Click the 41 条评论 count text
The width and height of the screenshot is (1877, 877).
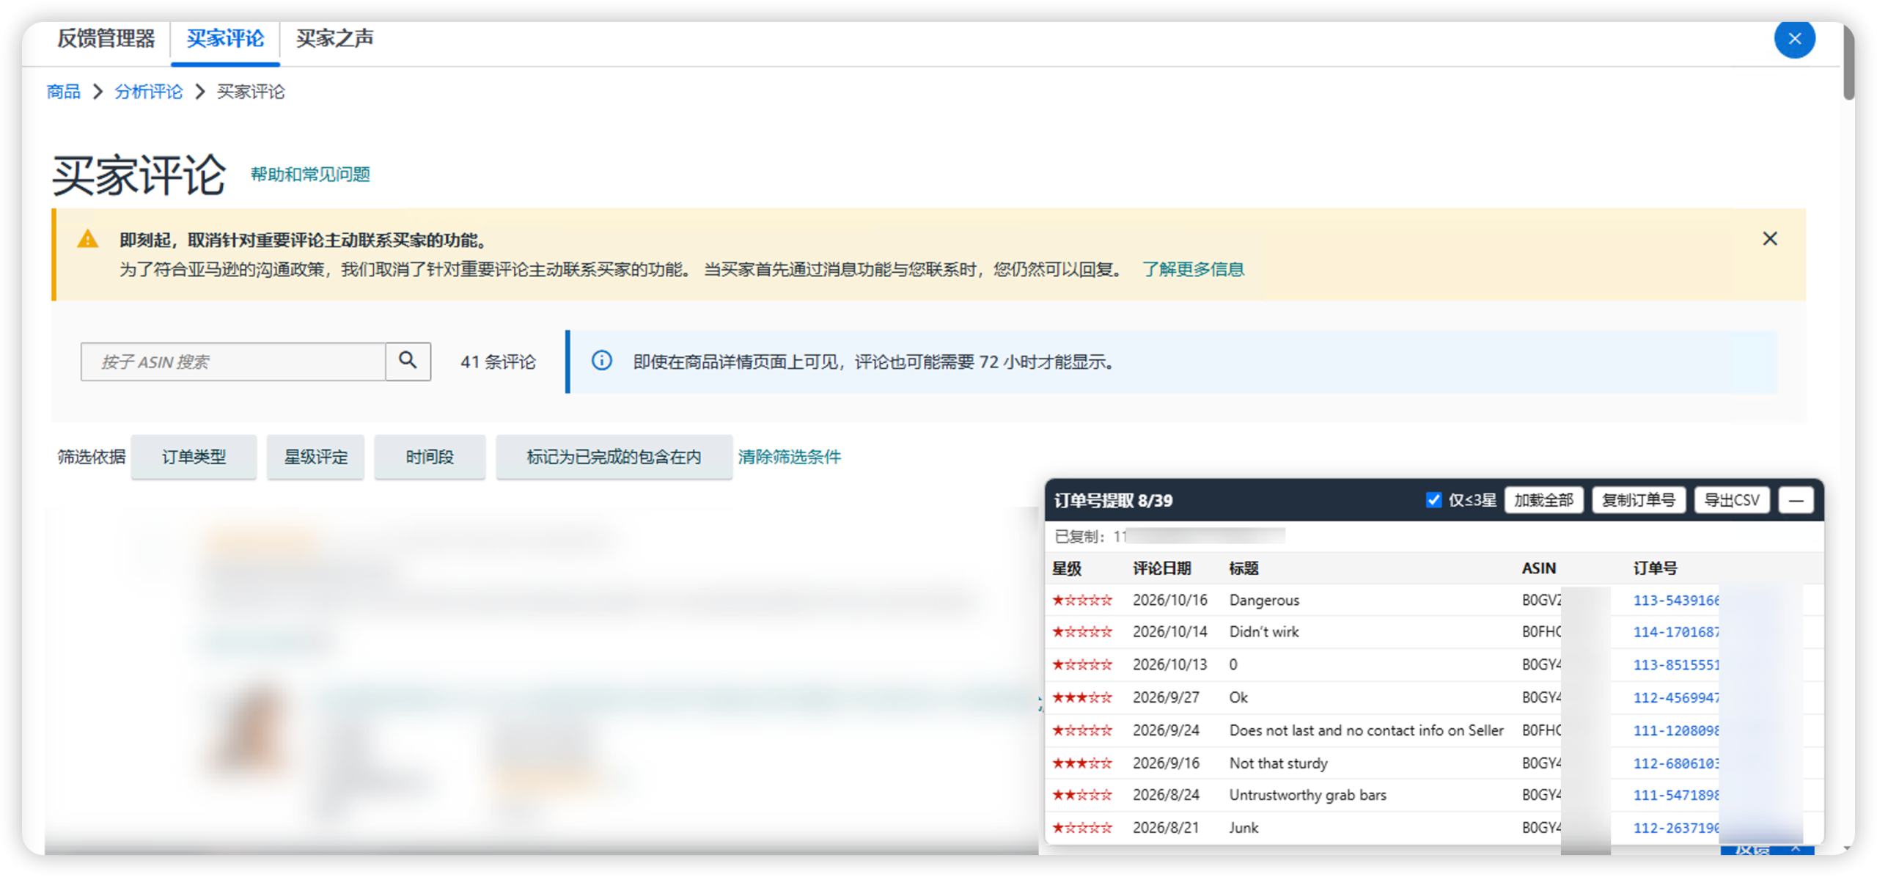point(498,362)
